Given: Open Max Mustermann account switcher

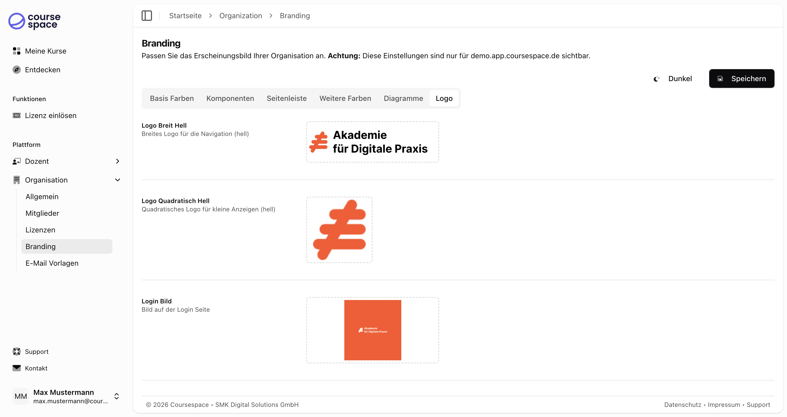Looking at the screenshot, I should click(x=116, y=396).
